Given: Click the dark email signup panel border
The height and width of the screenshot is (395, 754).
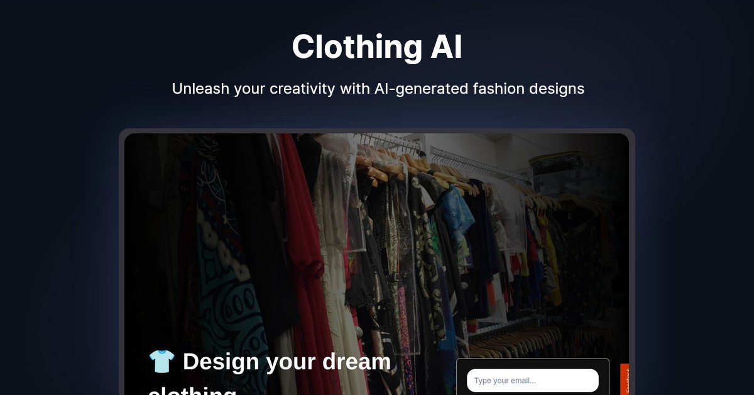Looking at the screenshot, I should (533, 360).
